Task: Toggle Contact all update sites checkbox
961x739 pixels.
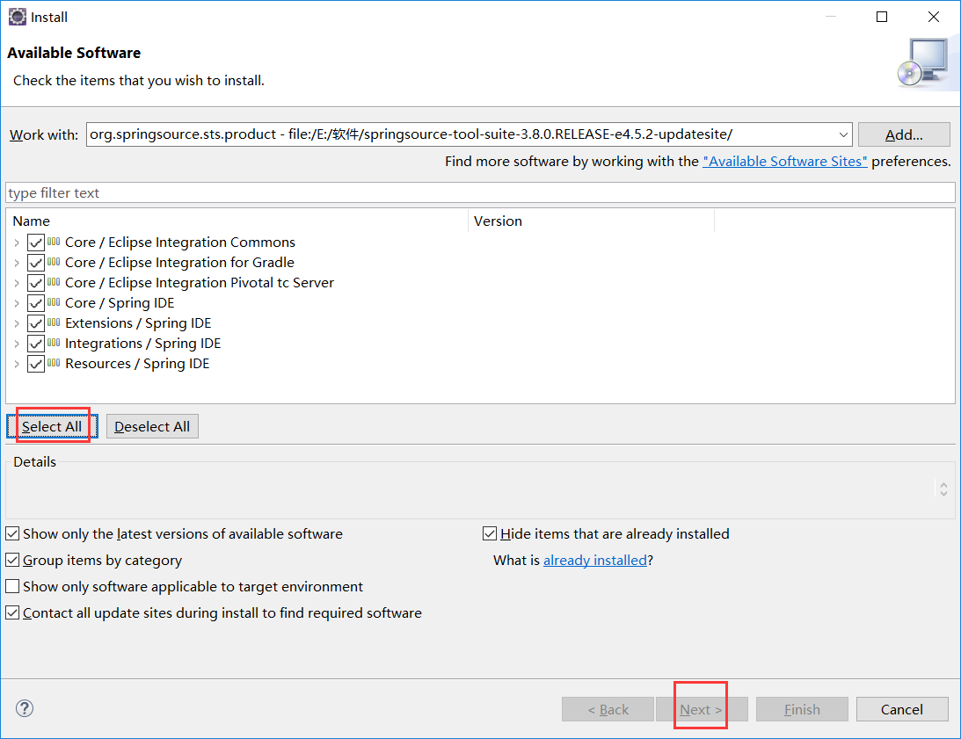Action: 12,612
